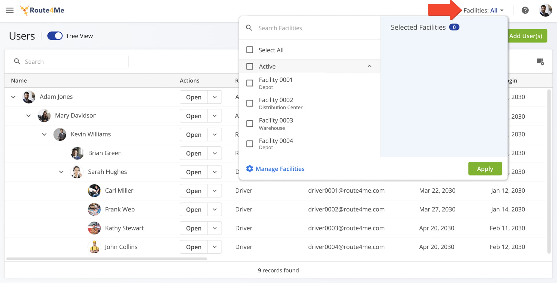This screenshot has width=557, height=283.
Task: Click the profile avatar in header
Action: 545,10
